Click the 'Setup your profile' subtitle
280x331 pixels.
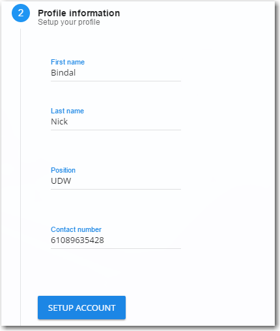point(69,22)
